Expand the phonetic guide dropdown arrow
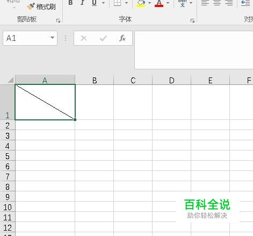The width and height of the screenshot is (253, 236). click(x=191, y=3)
